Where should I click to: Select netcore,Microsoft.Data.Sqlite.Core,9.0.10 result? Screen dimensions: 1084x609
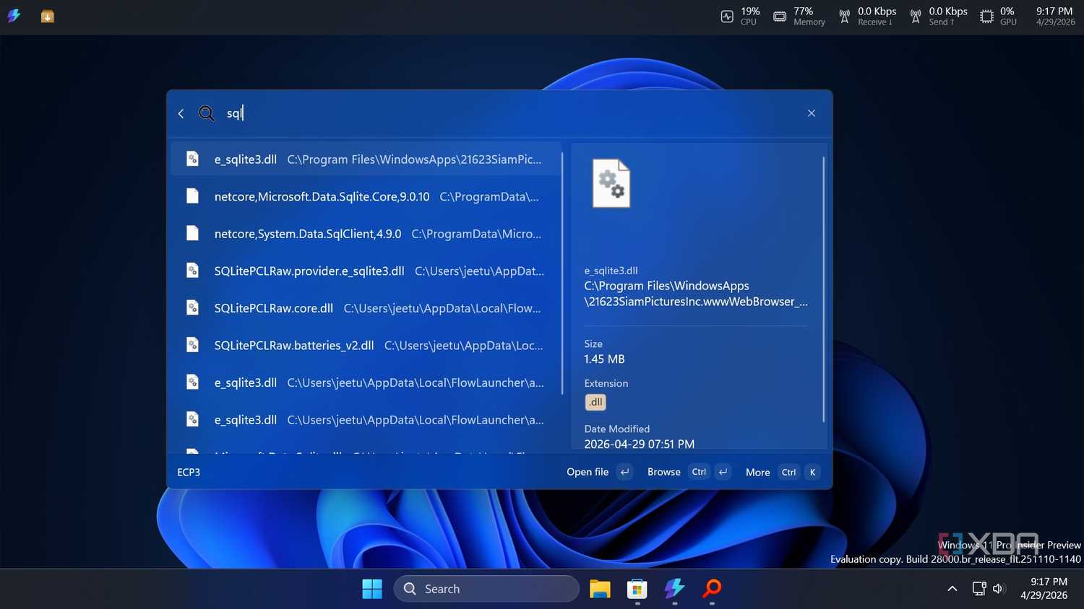[366, 196]
